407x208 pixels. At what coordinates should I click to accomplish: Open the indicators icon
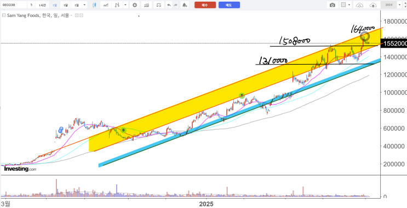pyautogui.click(x=147, y=5)
